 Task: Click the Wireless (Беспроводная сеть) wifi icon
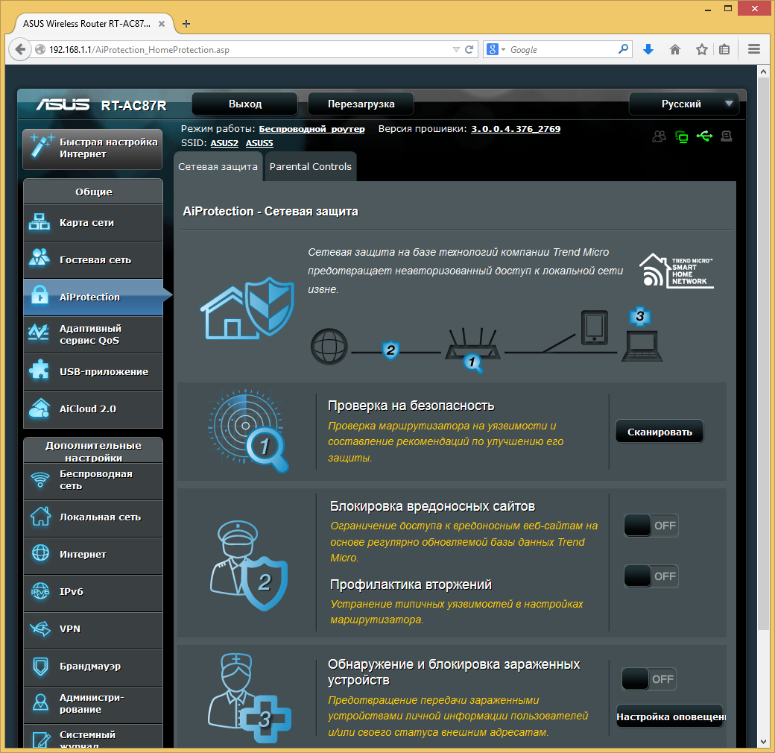40,479
